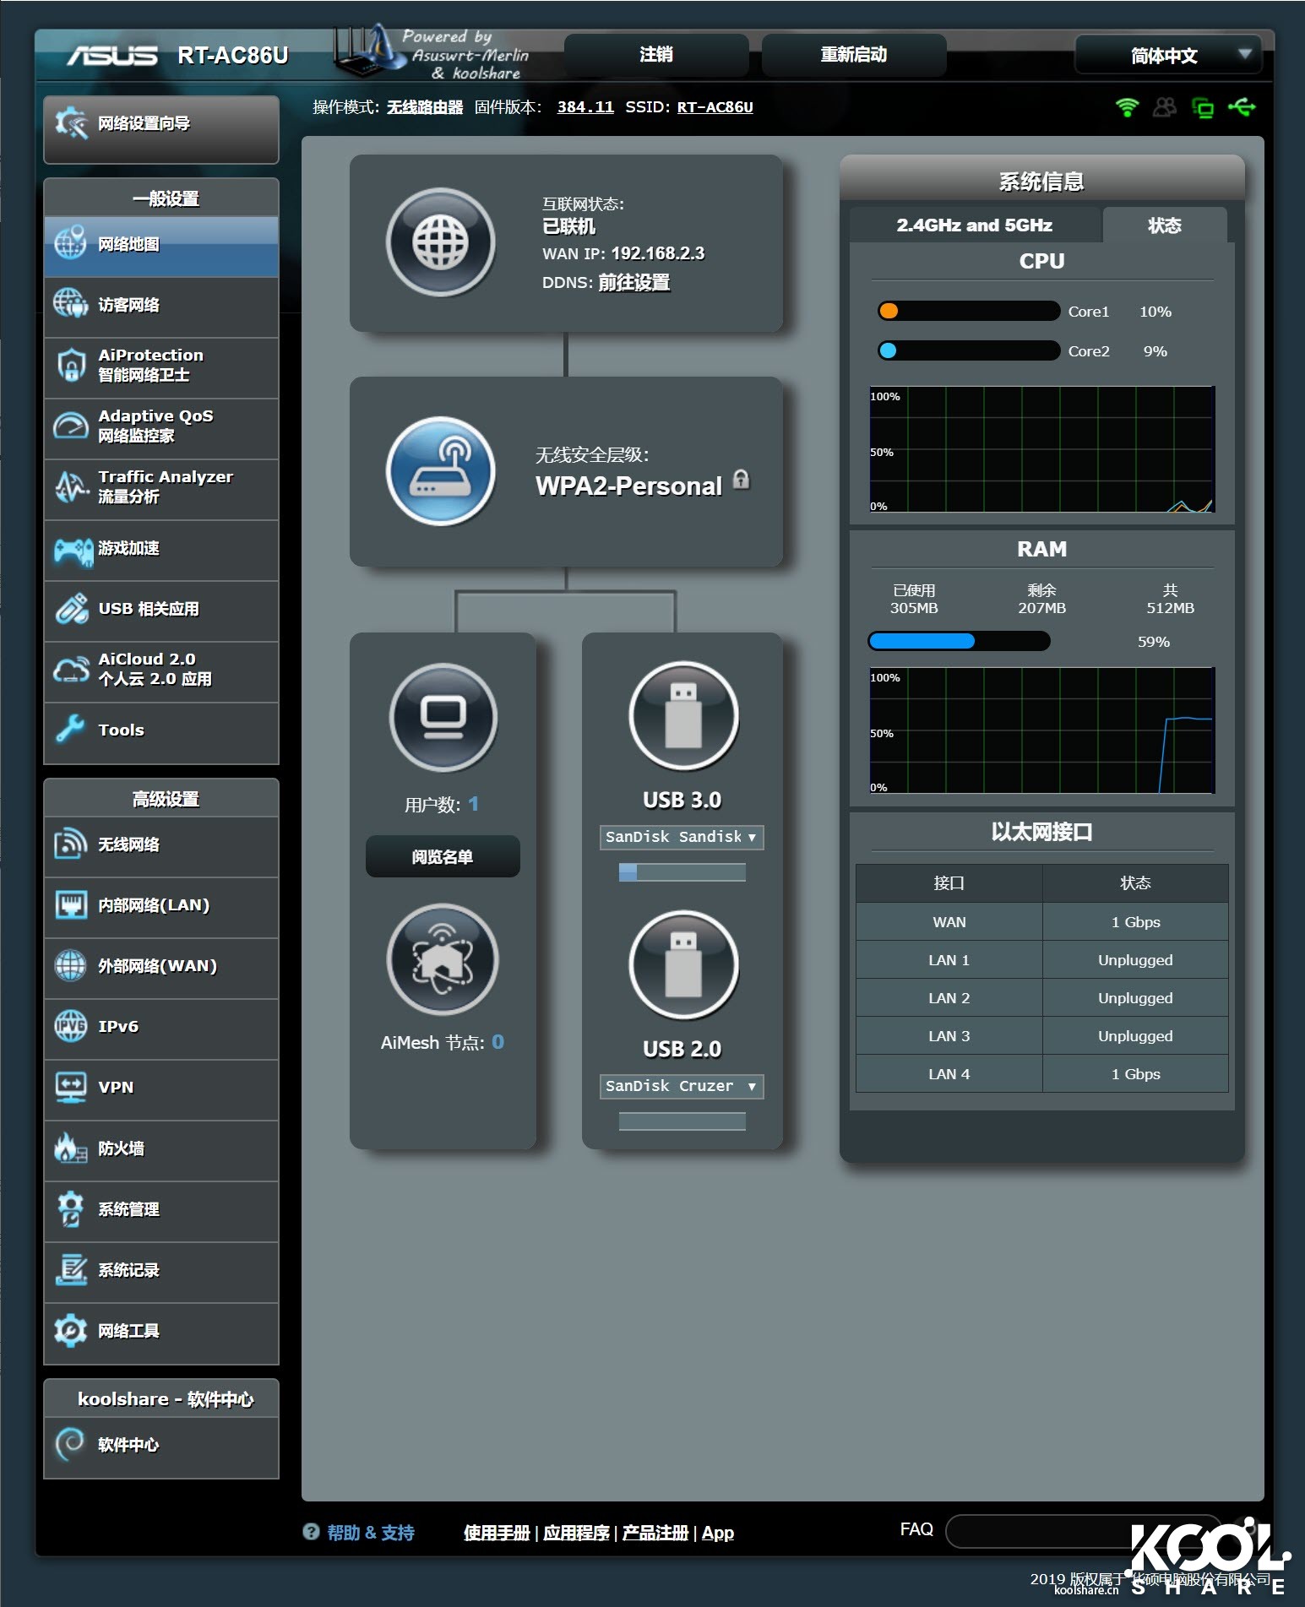Click the Core2 CPU usage bar

point(968,350)
